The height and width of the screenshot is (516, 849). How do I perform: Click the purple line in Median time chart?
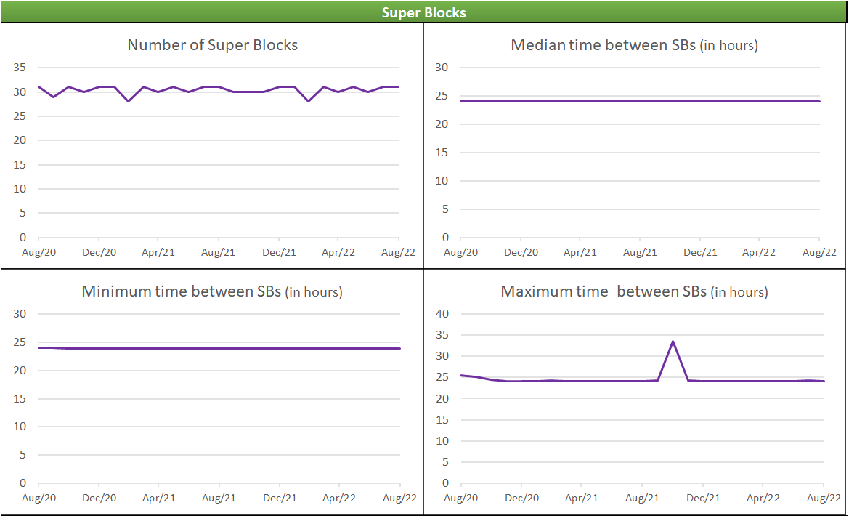point(640,101)
